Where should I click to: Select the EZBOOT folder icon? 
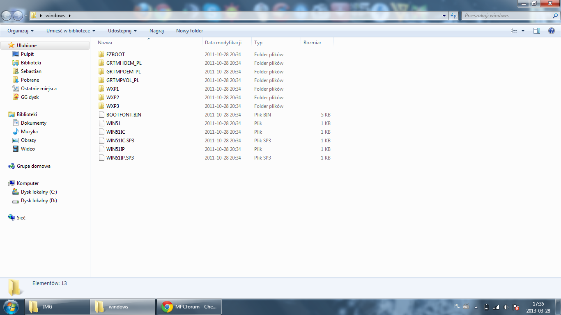pyautogui.click(x=101, y=55)
